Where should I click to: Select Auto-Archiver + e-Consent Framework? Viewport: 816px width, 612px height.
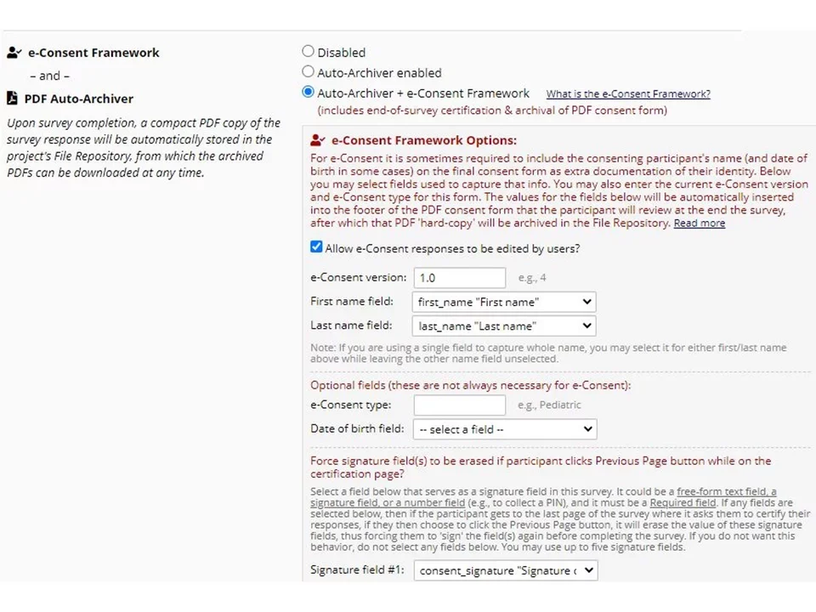[x=308, y=92]
